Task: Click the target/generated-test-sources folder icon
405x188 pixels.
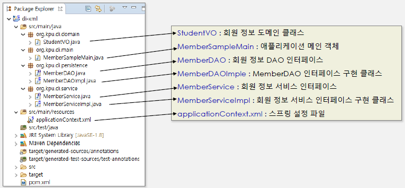Action: (24, 159)
